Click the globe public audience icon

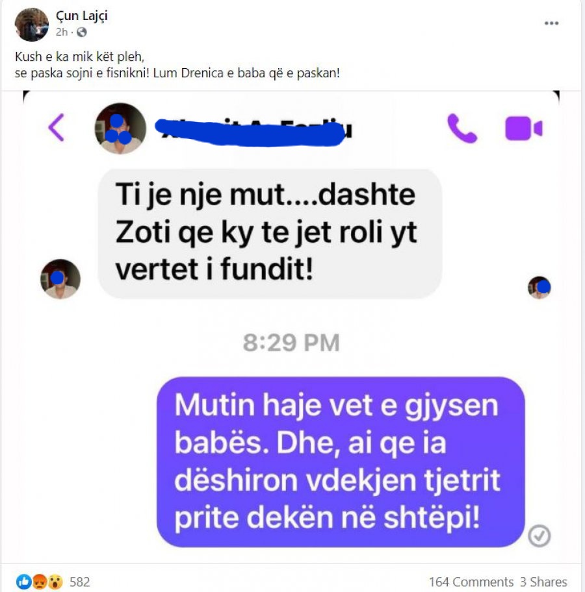[82, 32]
